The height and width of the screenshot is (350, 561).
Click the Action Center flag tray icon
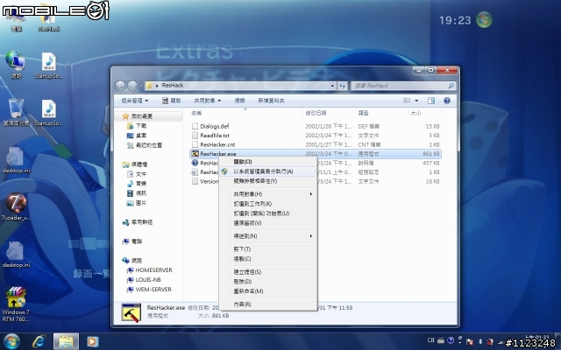[x=470, y=342]
